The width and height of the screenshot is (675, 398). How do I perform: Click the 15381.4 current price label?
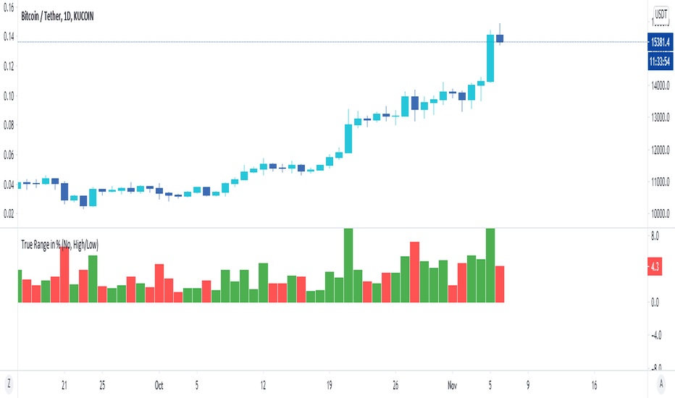click(x=660, y=42)
